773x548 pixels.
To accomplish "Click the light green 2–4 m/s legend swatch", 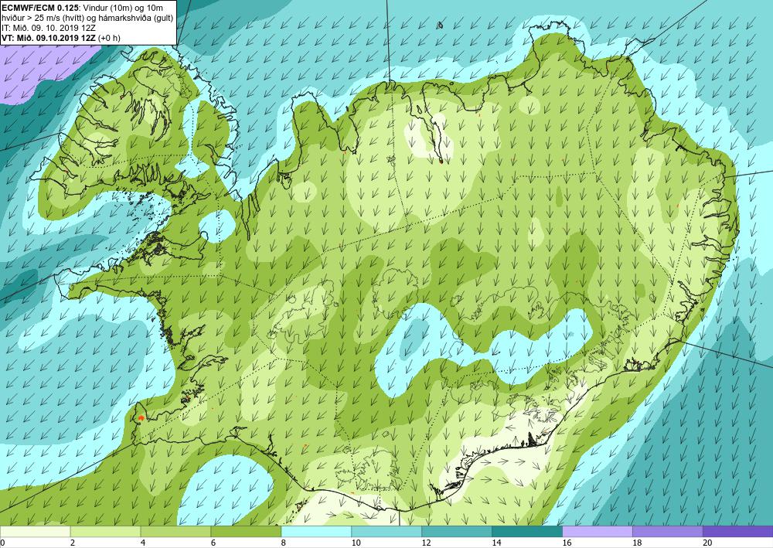I will (105, 532).
